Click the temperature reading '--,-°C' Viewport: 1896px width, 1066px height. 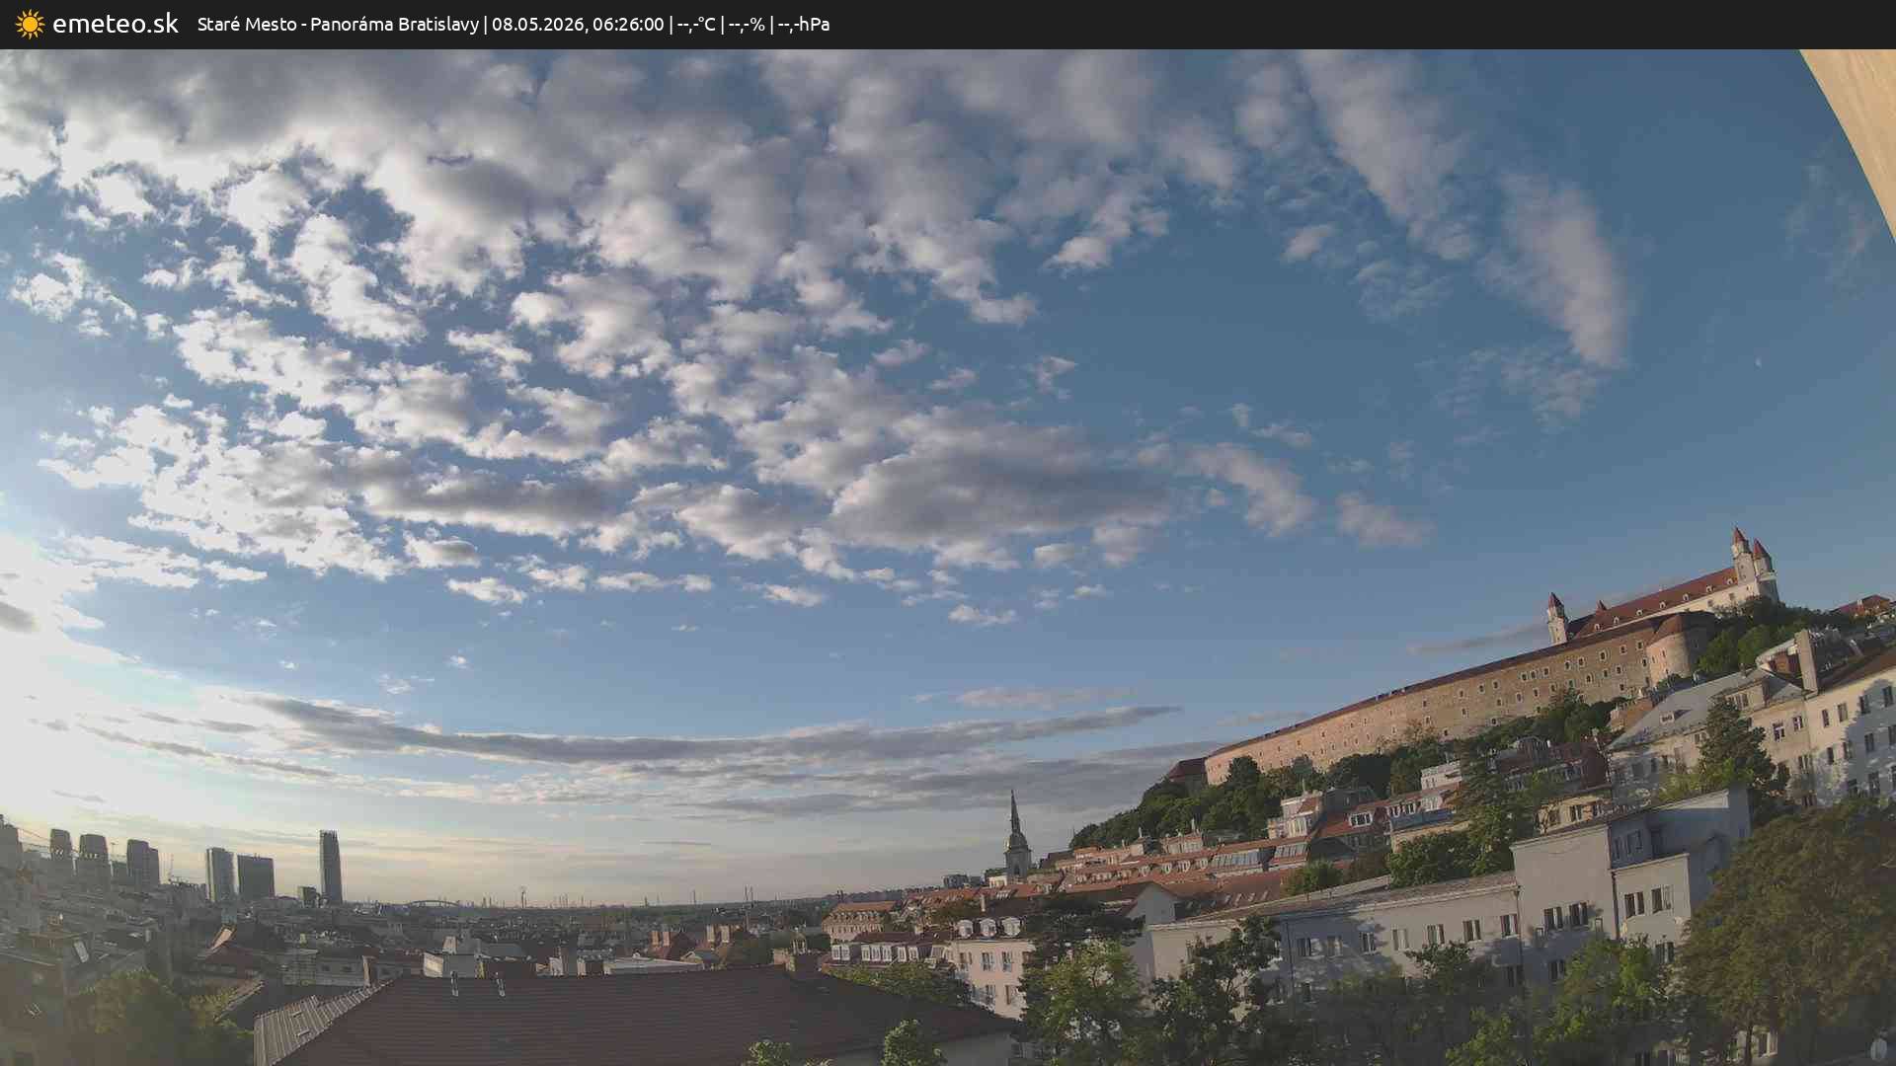click(697, 25)
